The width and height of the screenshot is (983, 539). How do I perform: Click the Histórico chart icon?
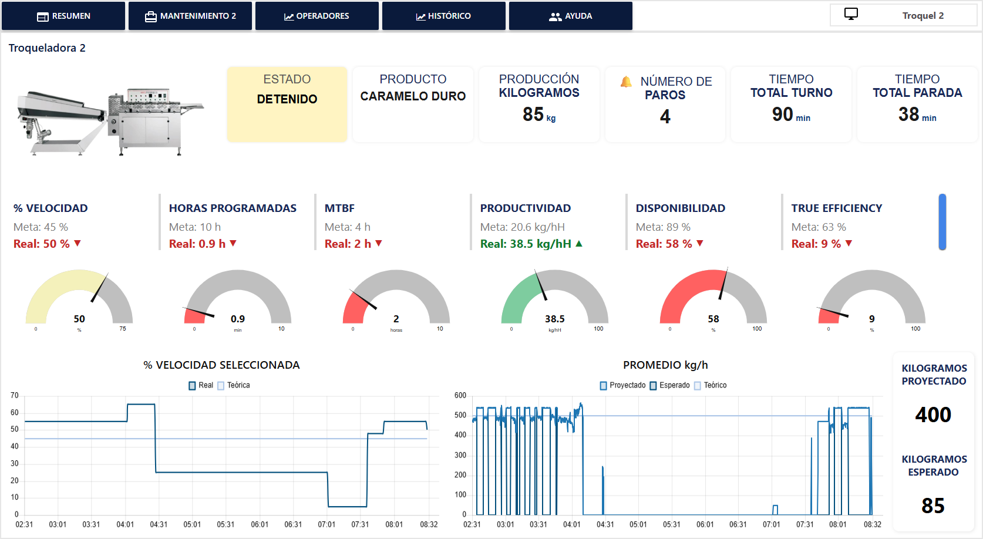tap(420, 16)
